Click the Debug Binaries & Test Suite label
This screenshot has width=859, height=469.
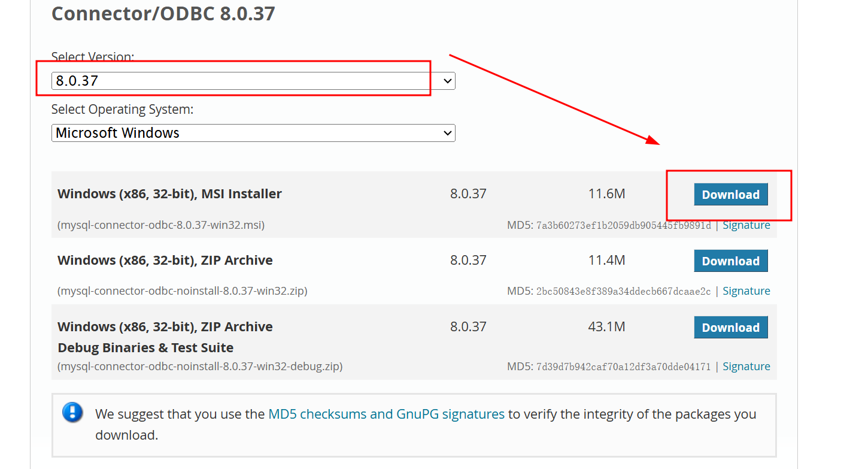pos(145,348)
